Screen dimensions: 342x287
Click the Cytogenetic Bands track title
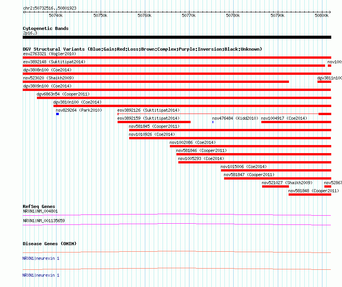coord(46,28)
